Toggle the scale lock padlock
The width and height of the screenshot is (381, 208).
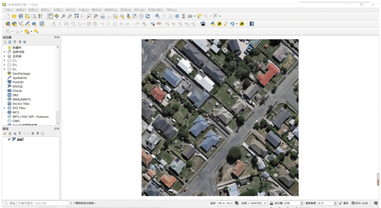tap(271, 203)
